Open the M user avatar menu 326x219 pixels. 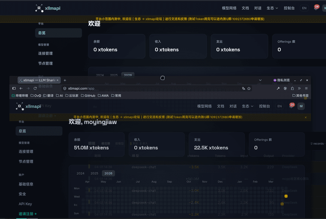pos(301,106)
